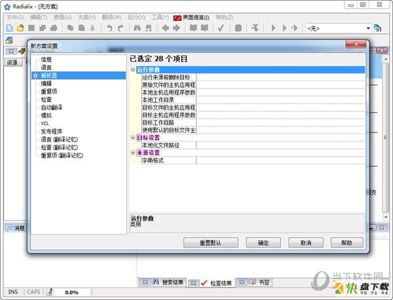Open the language combo box showing <无>
Viewport: 393px width, 300px height.
point(339,28)
